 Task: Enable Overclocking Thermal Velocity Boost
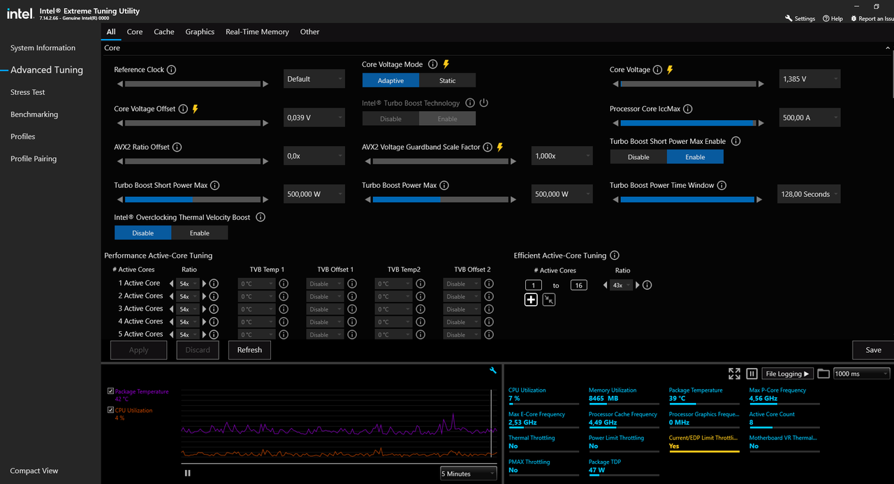coord(200,233)
